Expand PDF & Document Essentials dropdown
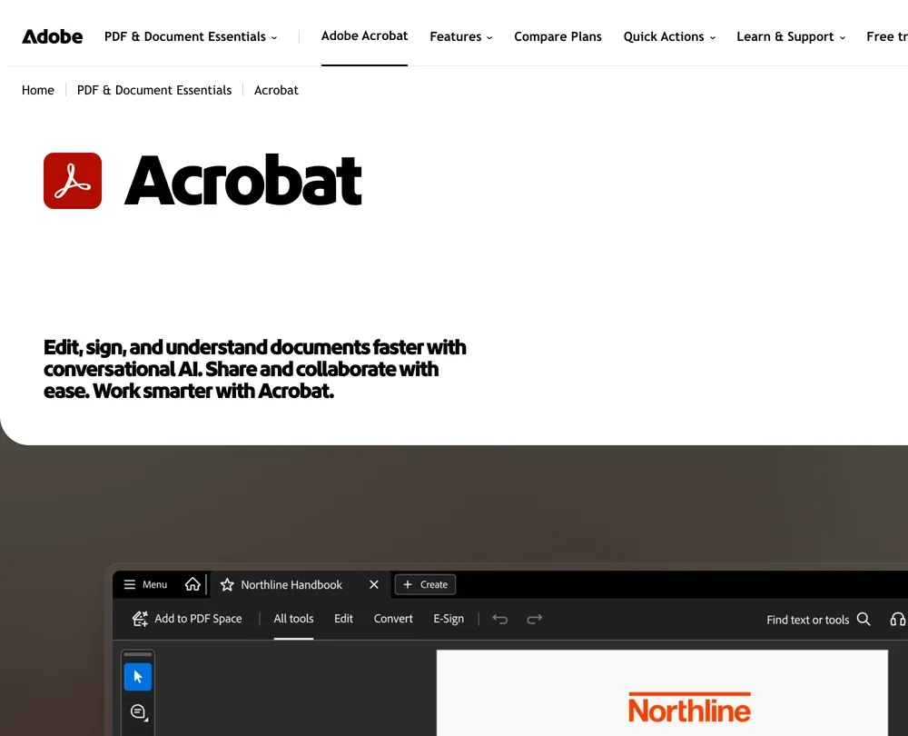 coord(191,36)
